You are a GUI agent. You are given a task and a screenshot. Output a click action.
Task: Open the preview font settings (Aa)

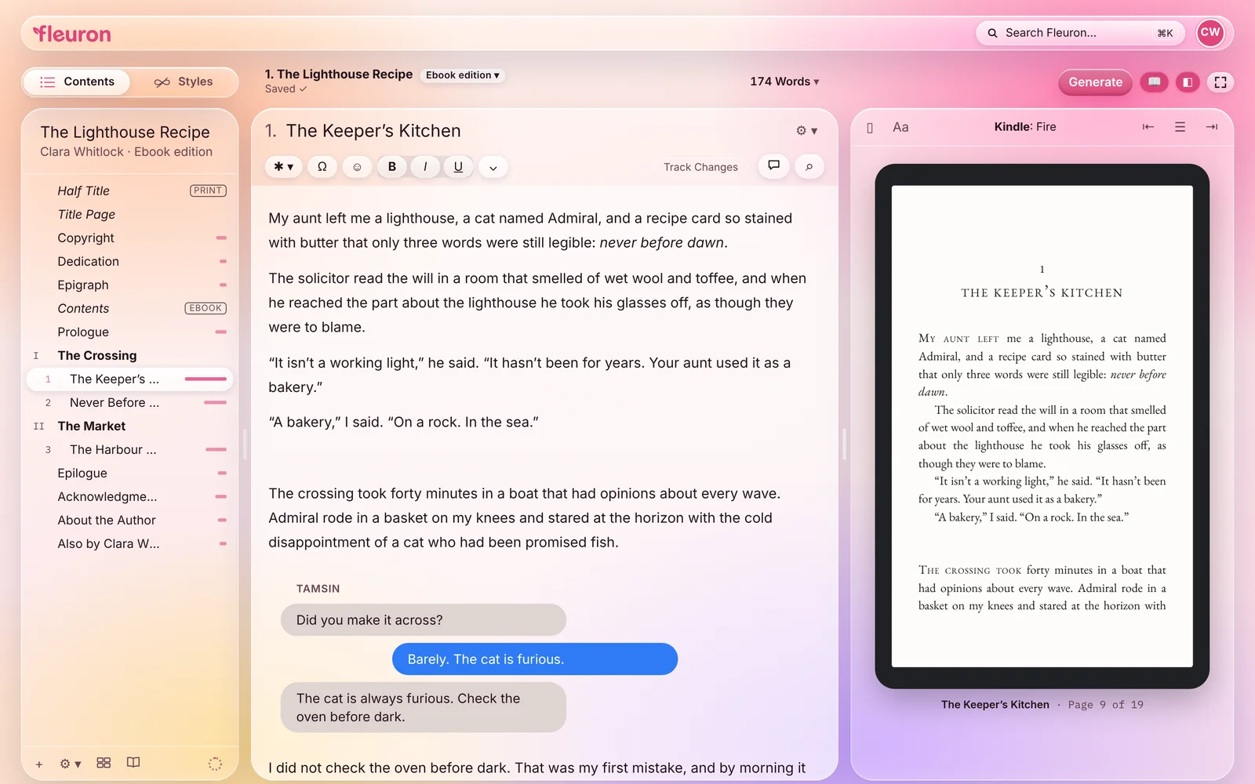pos(900,127)
